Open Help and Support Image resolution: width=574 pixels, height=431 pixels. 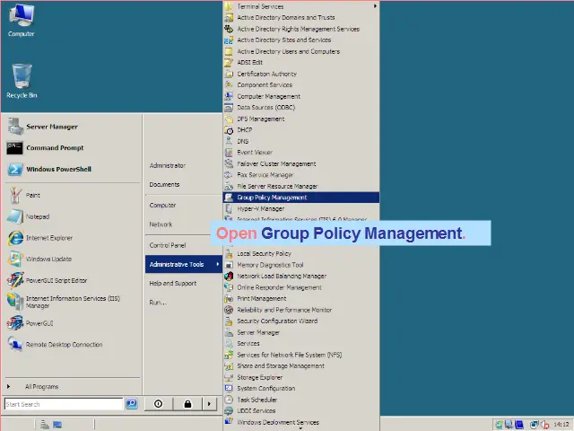(x=184, y=284)
